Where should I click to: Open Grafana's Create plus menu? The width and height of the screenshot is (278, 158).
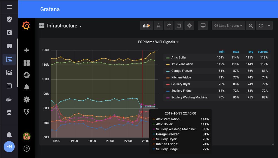pos(27,50)
